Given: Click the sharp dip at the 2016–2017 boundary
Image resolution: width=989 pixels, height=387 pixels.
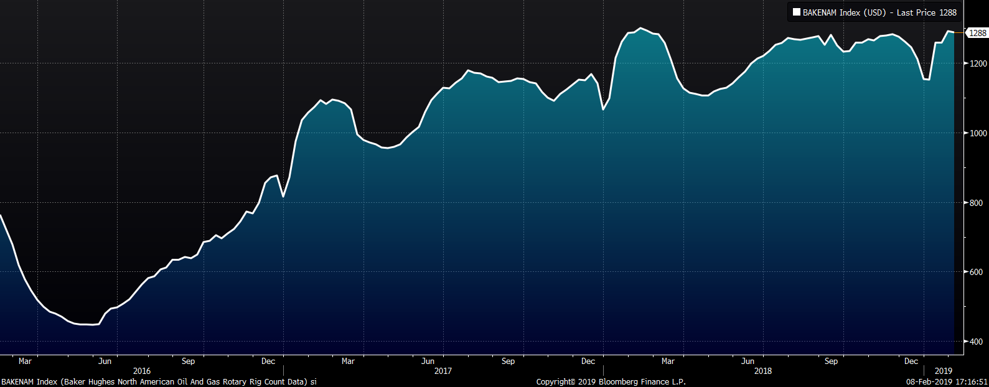Looking at the screenshot, I should point(283,197).
